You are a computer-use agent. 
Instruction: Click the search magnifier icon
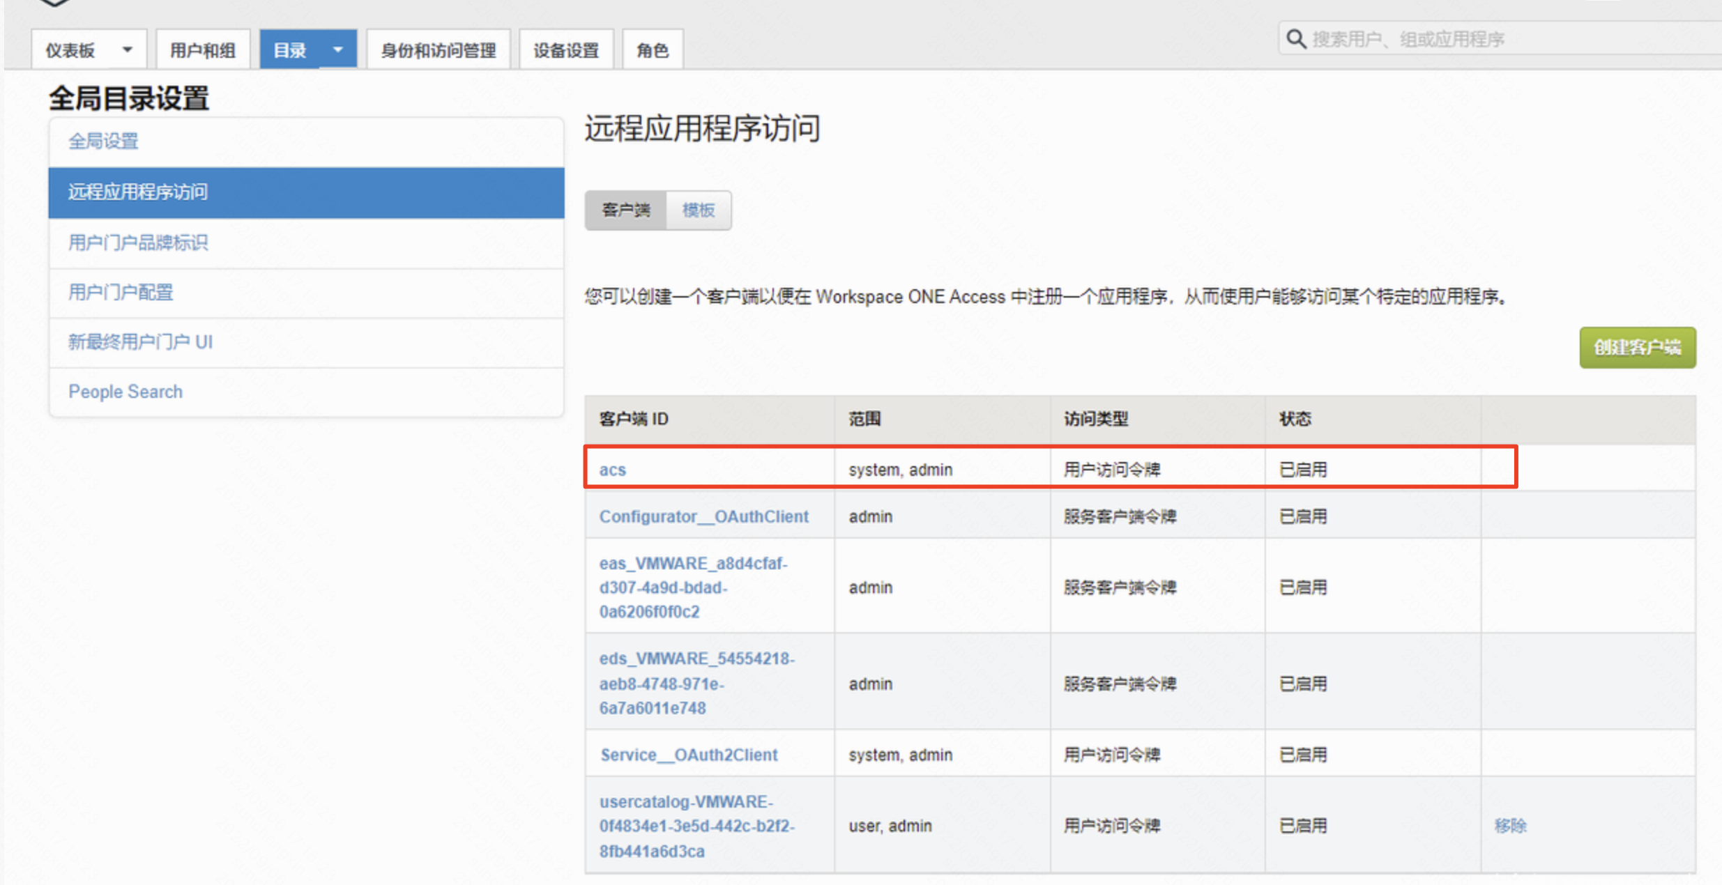1295,39
